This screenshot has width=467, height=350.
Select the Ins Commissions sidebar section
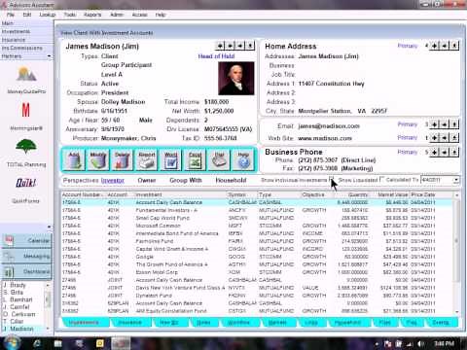pyautogui.click(x=26, y=48)
